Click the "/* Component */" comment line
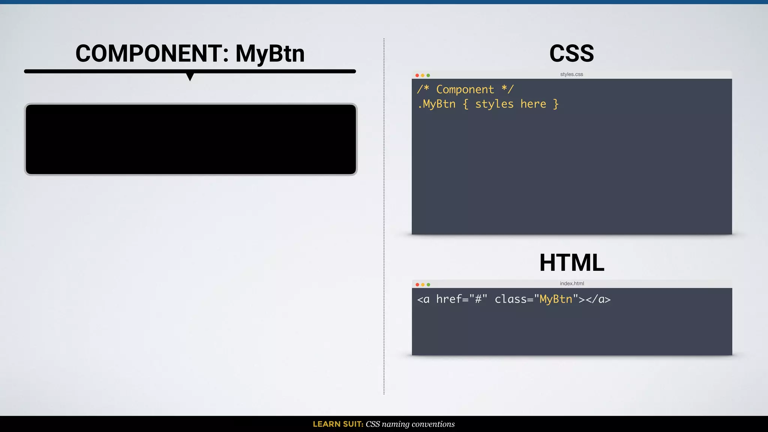The image size is (768, 432). pyautogui.click(x=465, y=90)
